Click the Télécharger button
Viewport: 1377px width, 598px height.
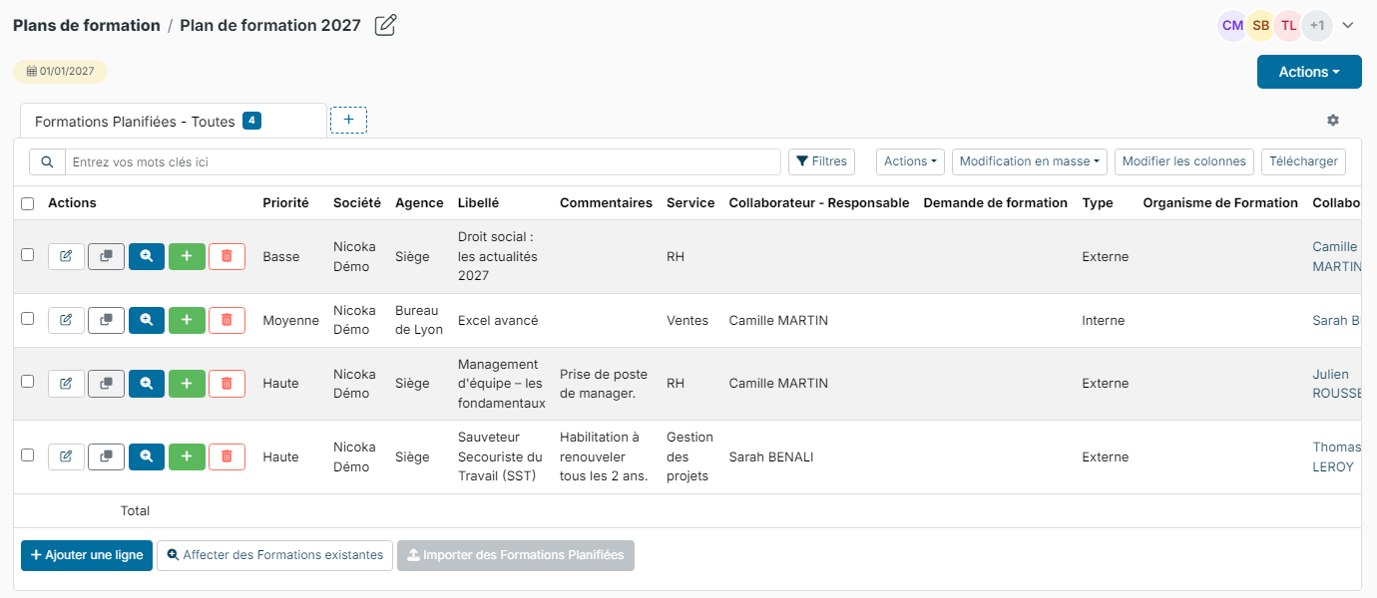(x=1303, y=161)
